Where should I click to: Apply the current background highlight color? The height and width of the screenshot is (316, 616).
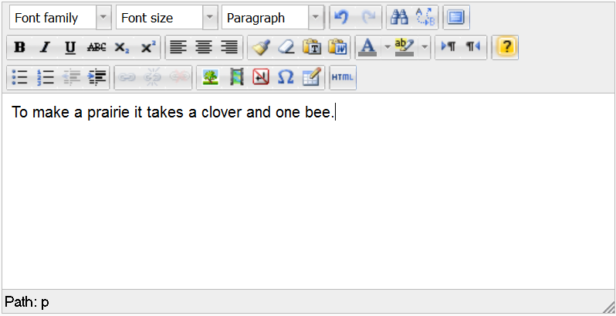click(405, 48)
